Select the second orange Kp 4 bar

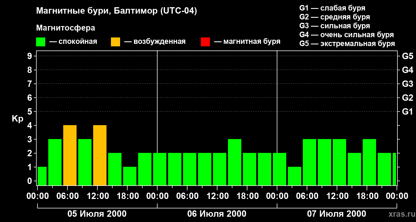(100, 155)
